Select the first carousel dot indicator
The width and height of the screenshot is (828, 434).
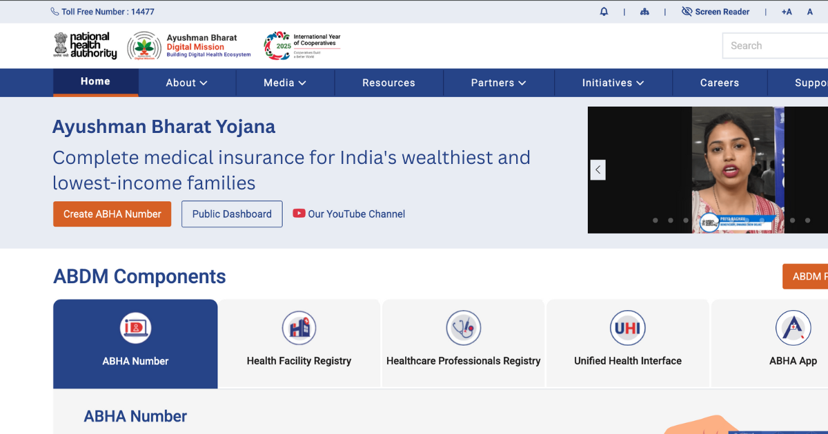click(x=655, y=220)
